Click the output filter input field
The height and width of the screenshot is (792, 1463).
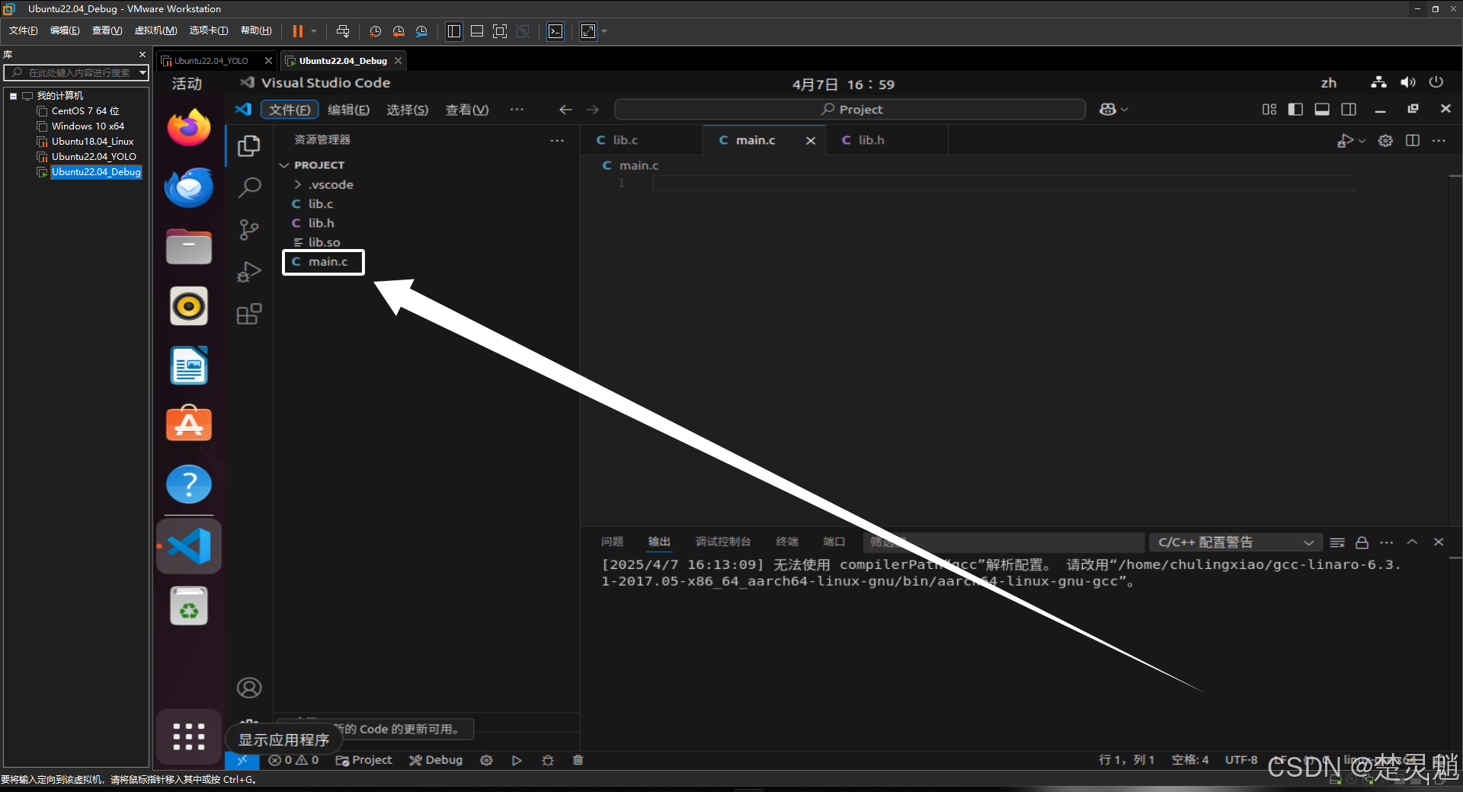pos(1004,542)
